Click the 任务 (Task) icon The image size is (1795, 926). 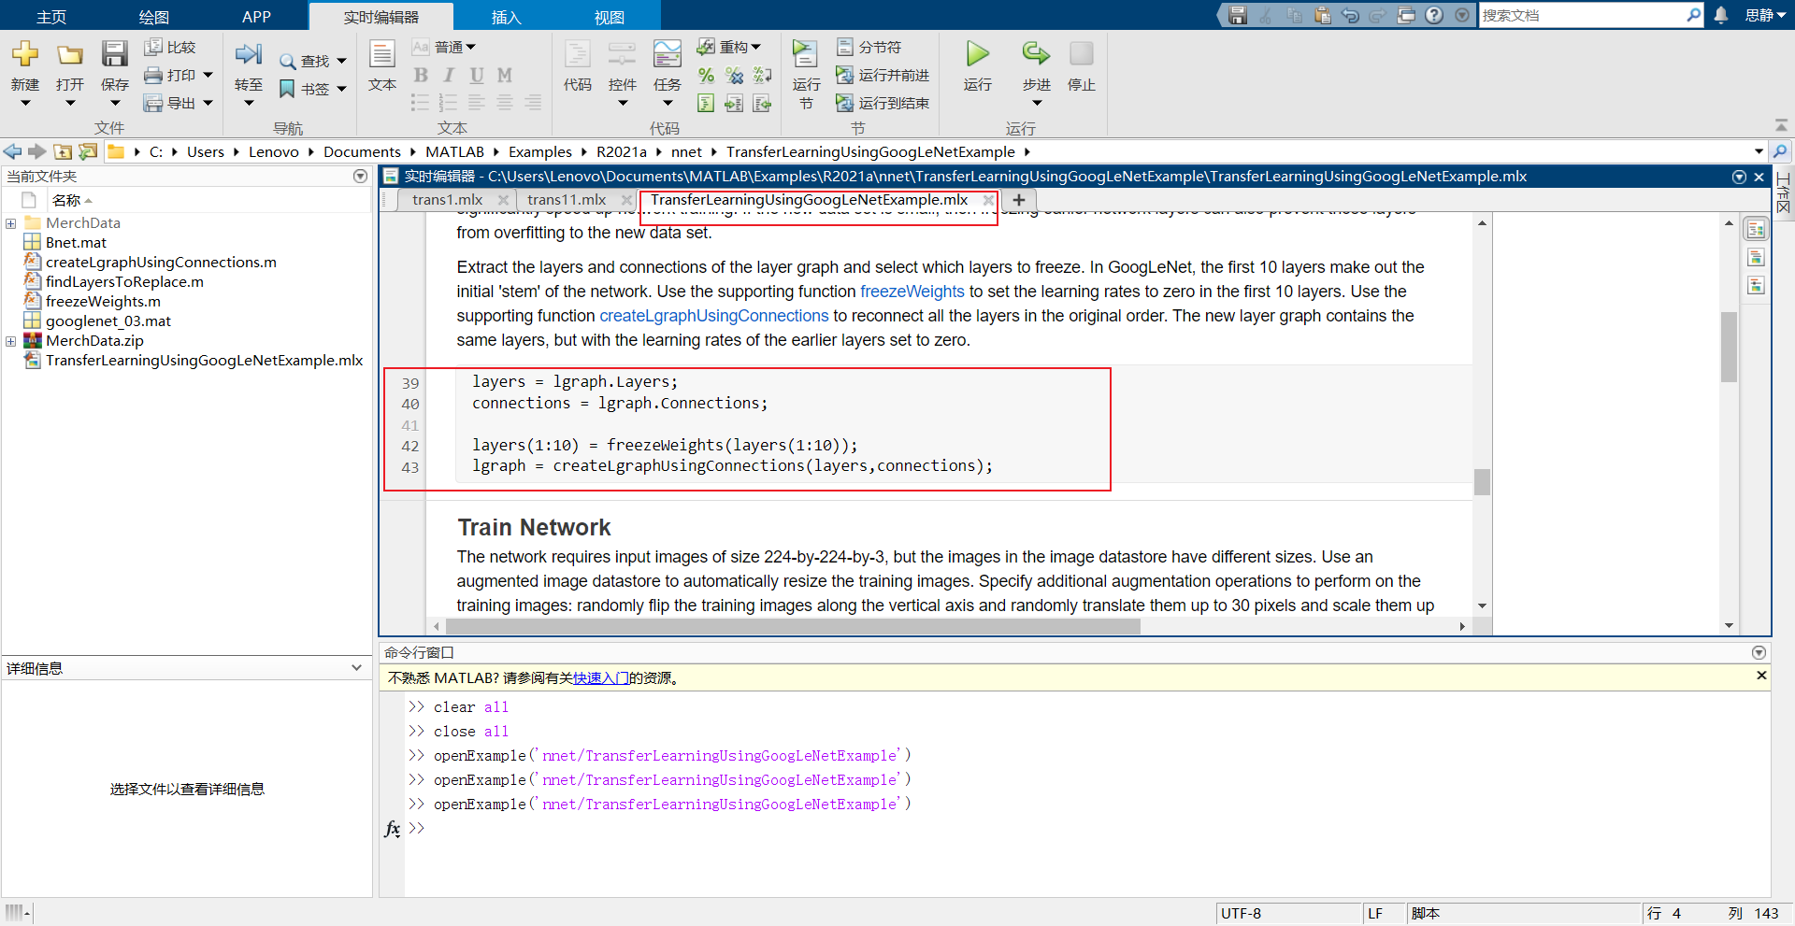pos(668,54)
